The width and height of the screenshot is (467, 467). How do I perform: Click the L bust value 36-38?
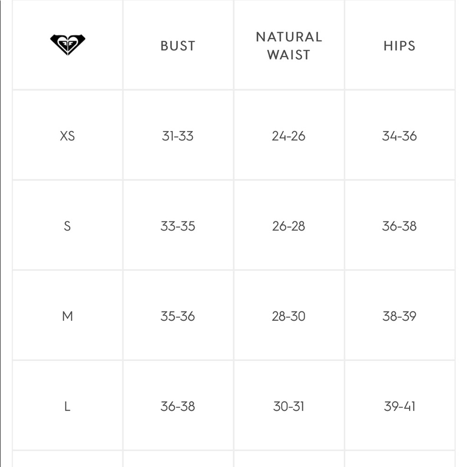click(x=178, y=406)
